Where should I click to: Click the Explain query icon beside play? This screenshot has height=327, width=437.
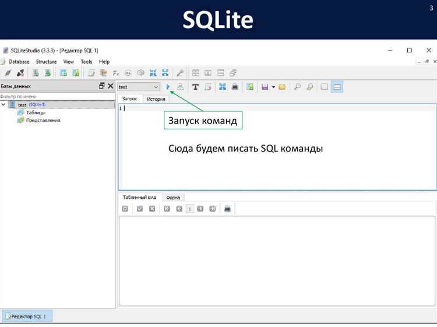[181, 87]
